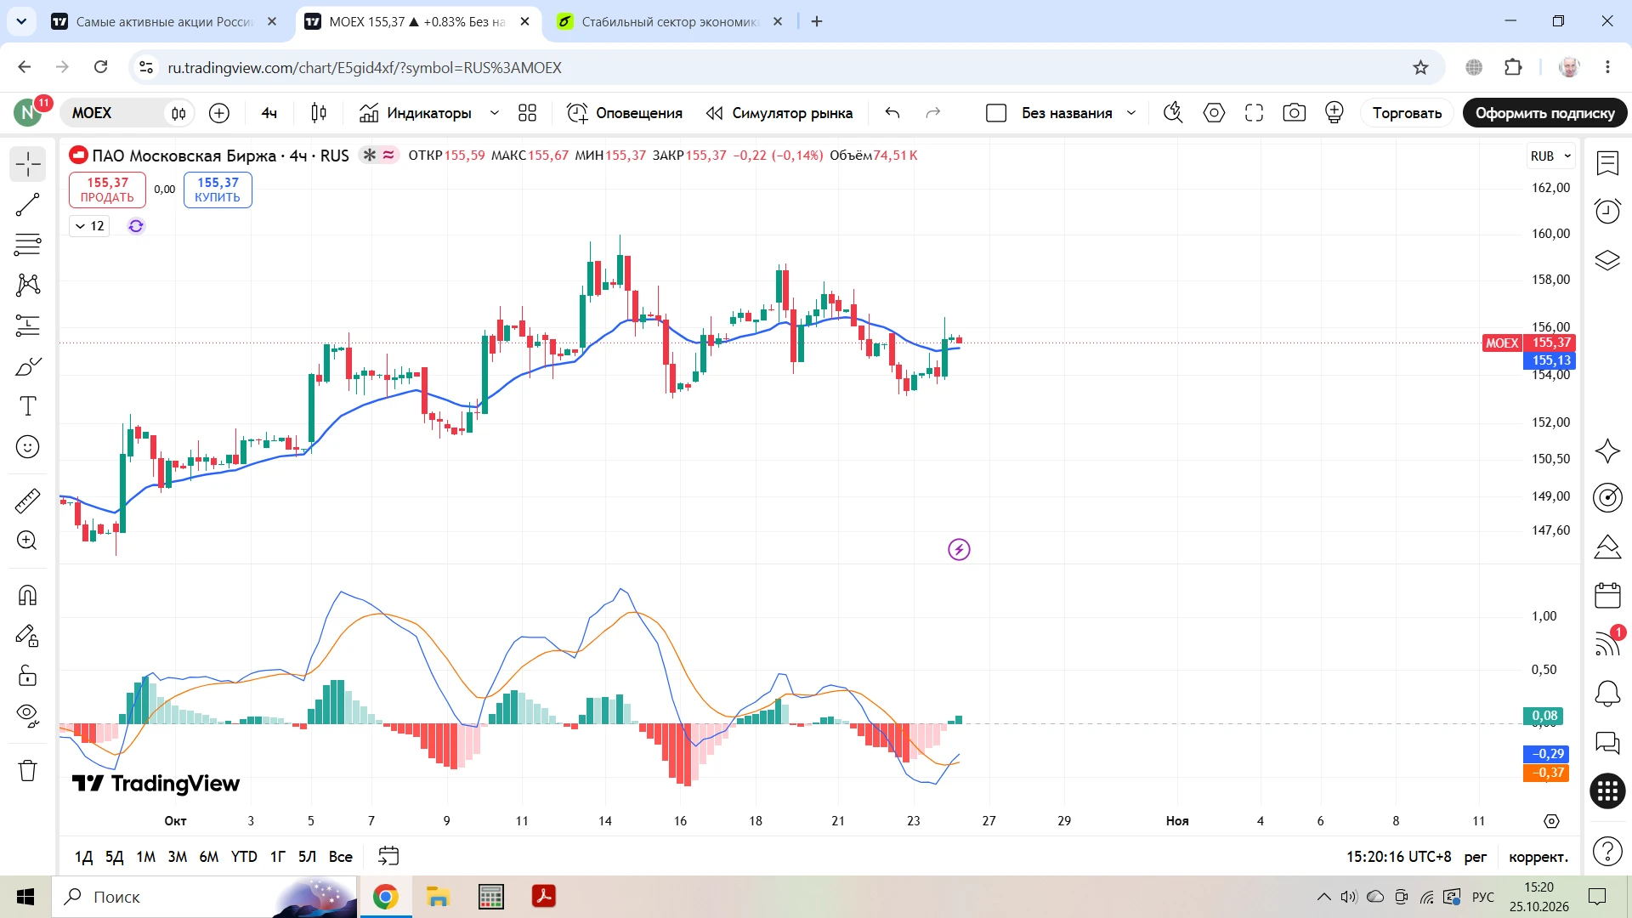Select the 3М time range
1632x918 pixels.
(177, 857)
